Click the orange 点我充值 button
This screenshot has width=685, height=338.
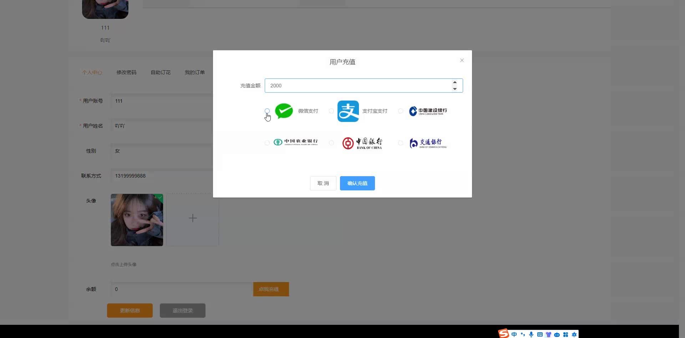(271, 289)
